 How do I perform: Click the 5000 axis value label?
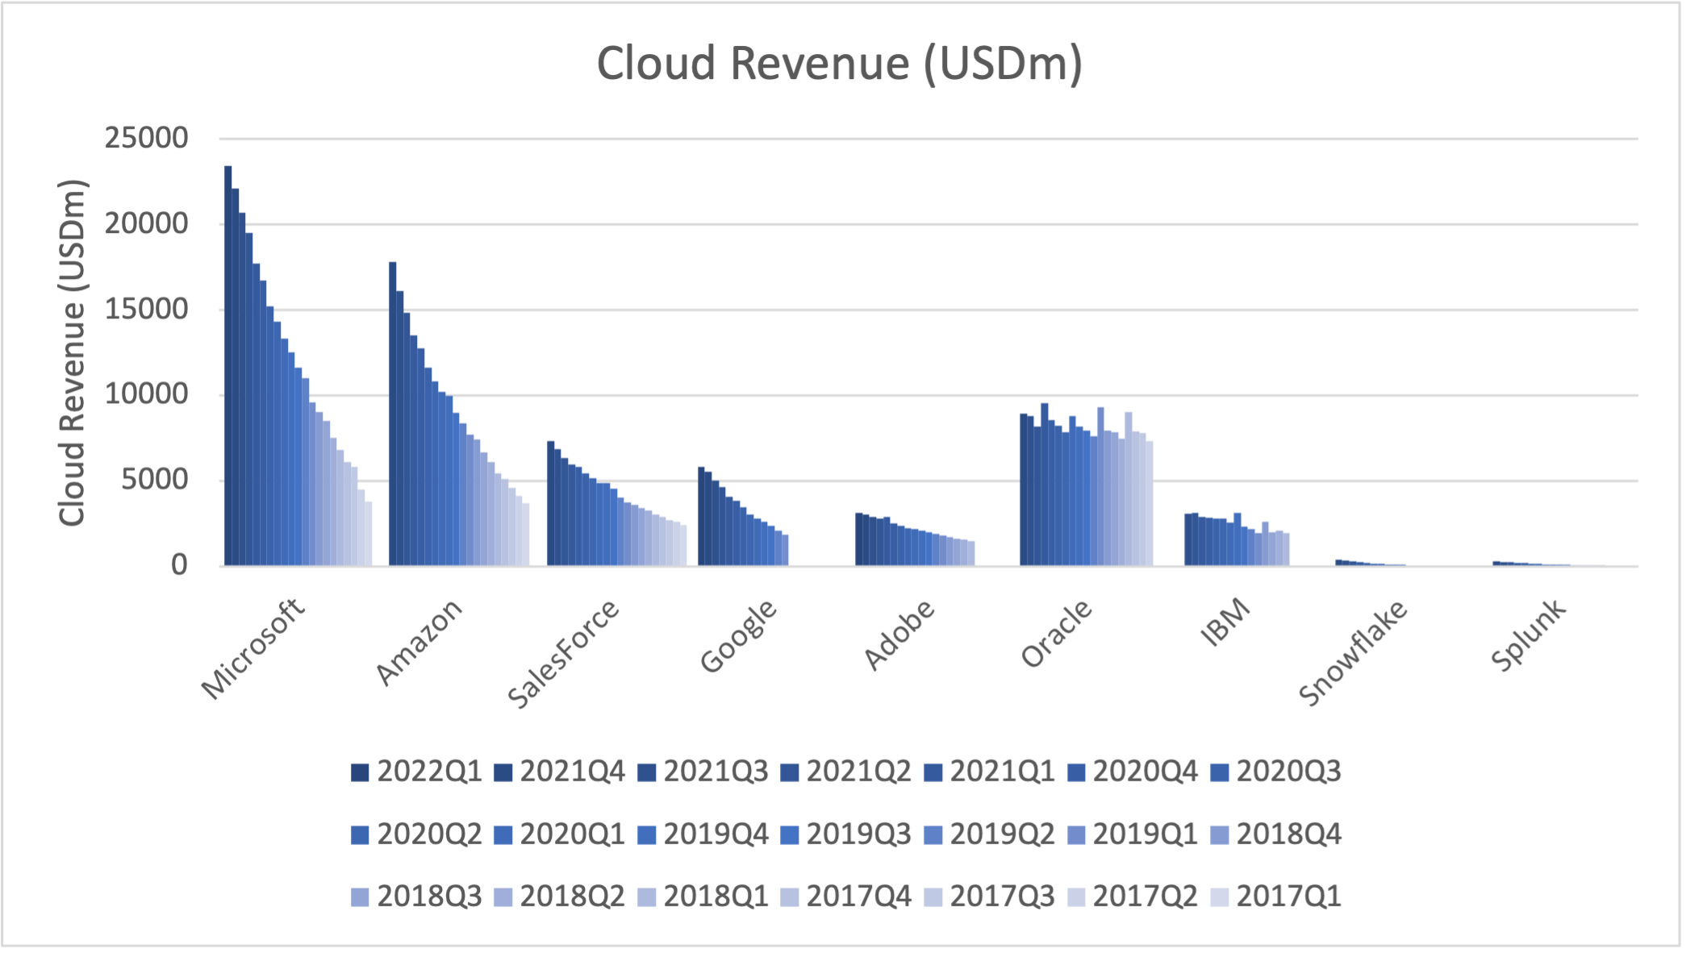(155, 480)
